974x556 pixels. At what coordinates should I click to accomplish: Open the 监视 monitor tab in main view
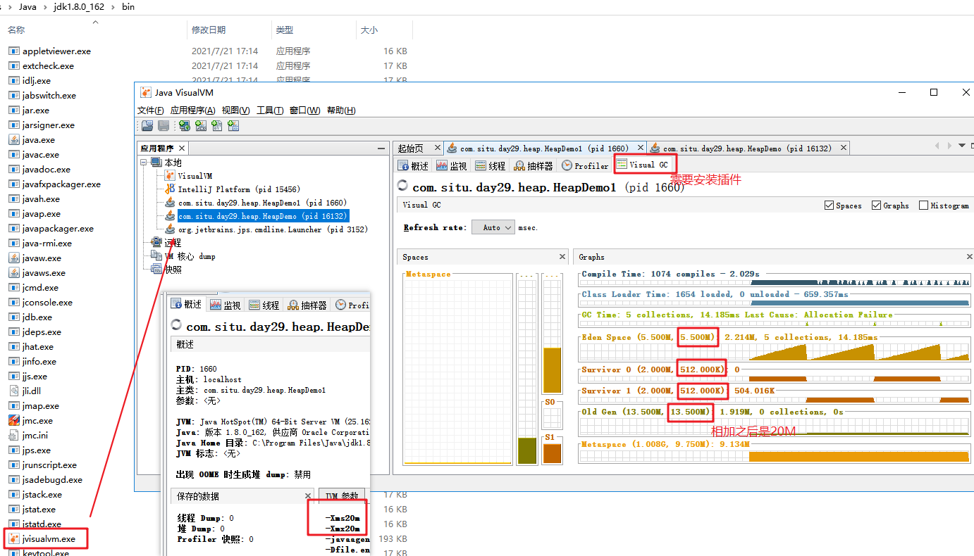452,165
